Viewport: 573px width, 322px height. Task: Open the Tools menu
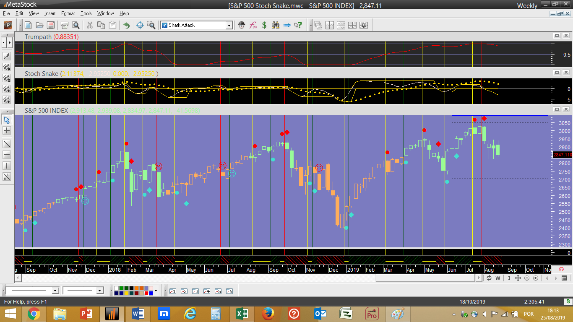coord(86,13)
